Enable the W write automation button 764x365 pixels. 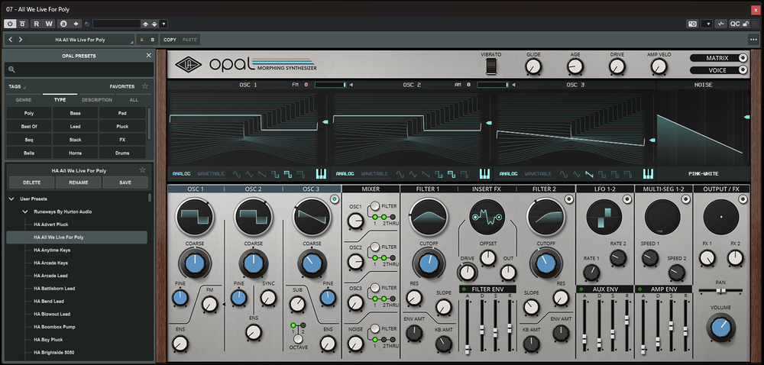(x=49, y=24)
